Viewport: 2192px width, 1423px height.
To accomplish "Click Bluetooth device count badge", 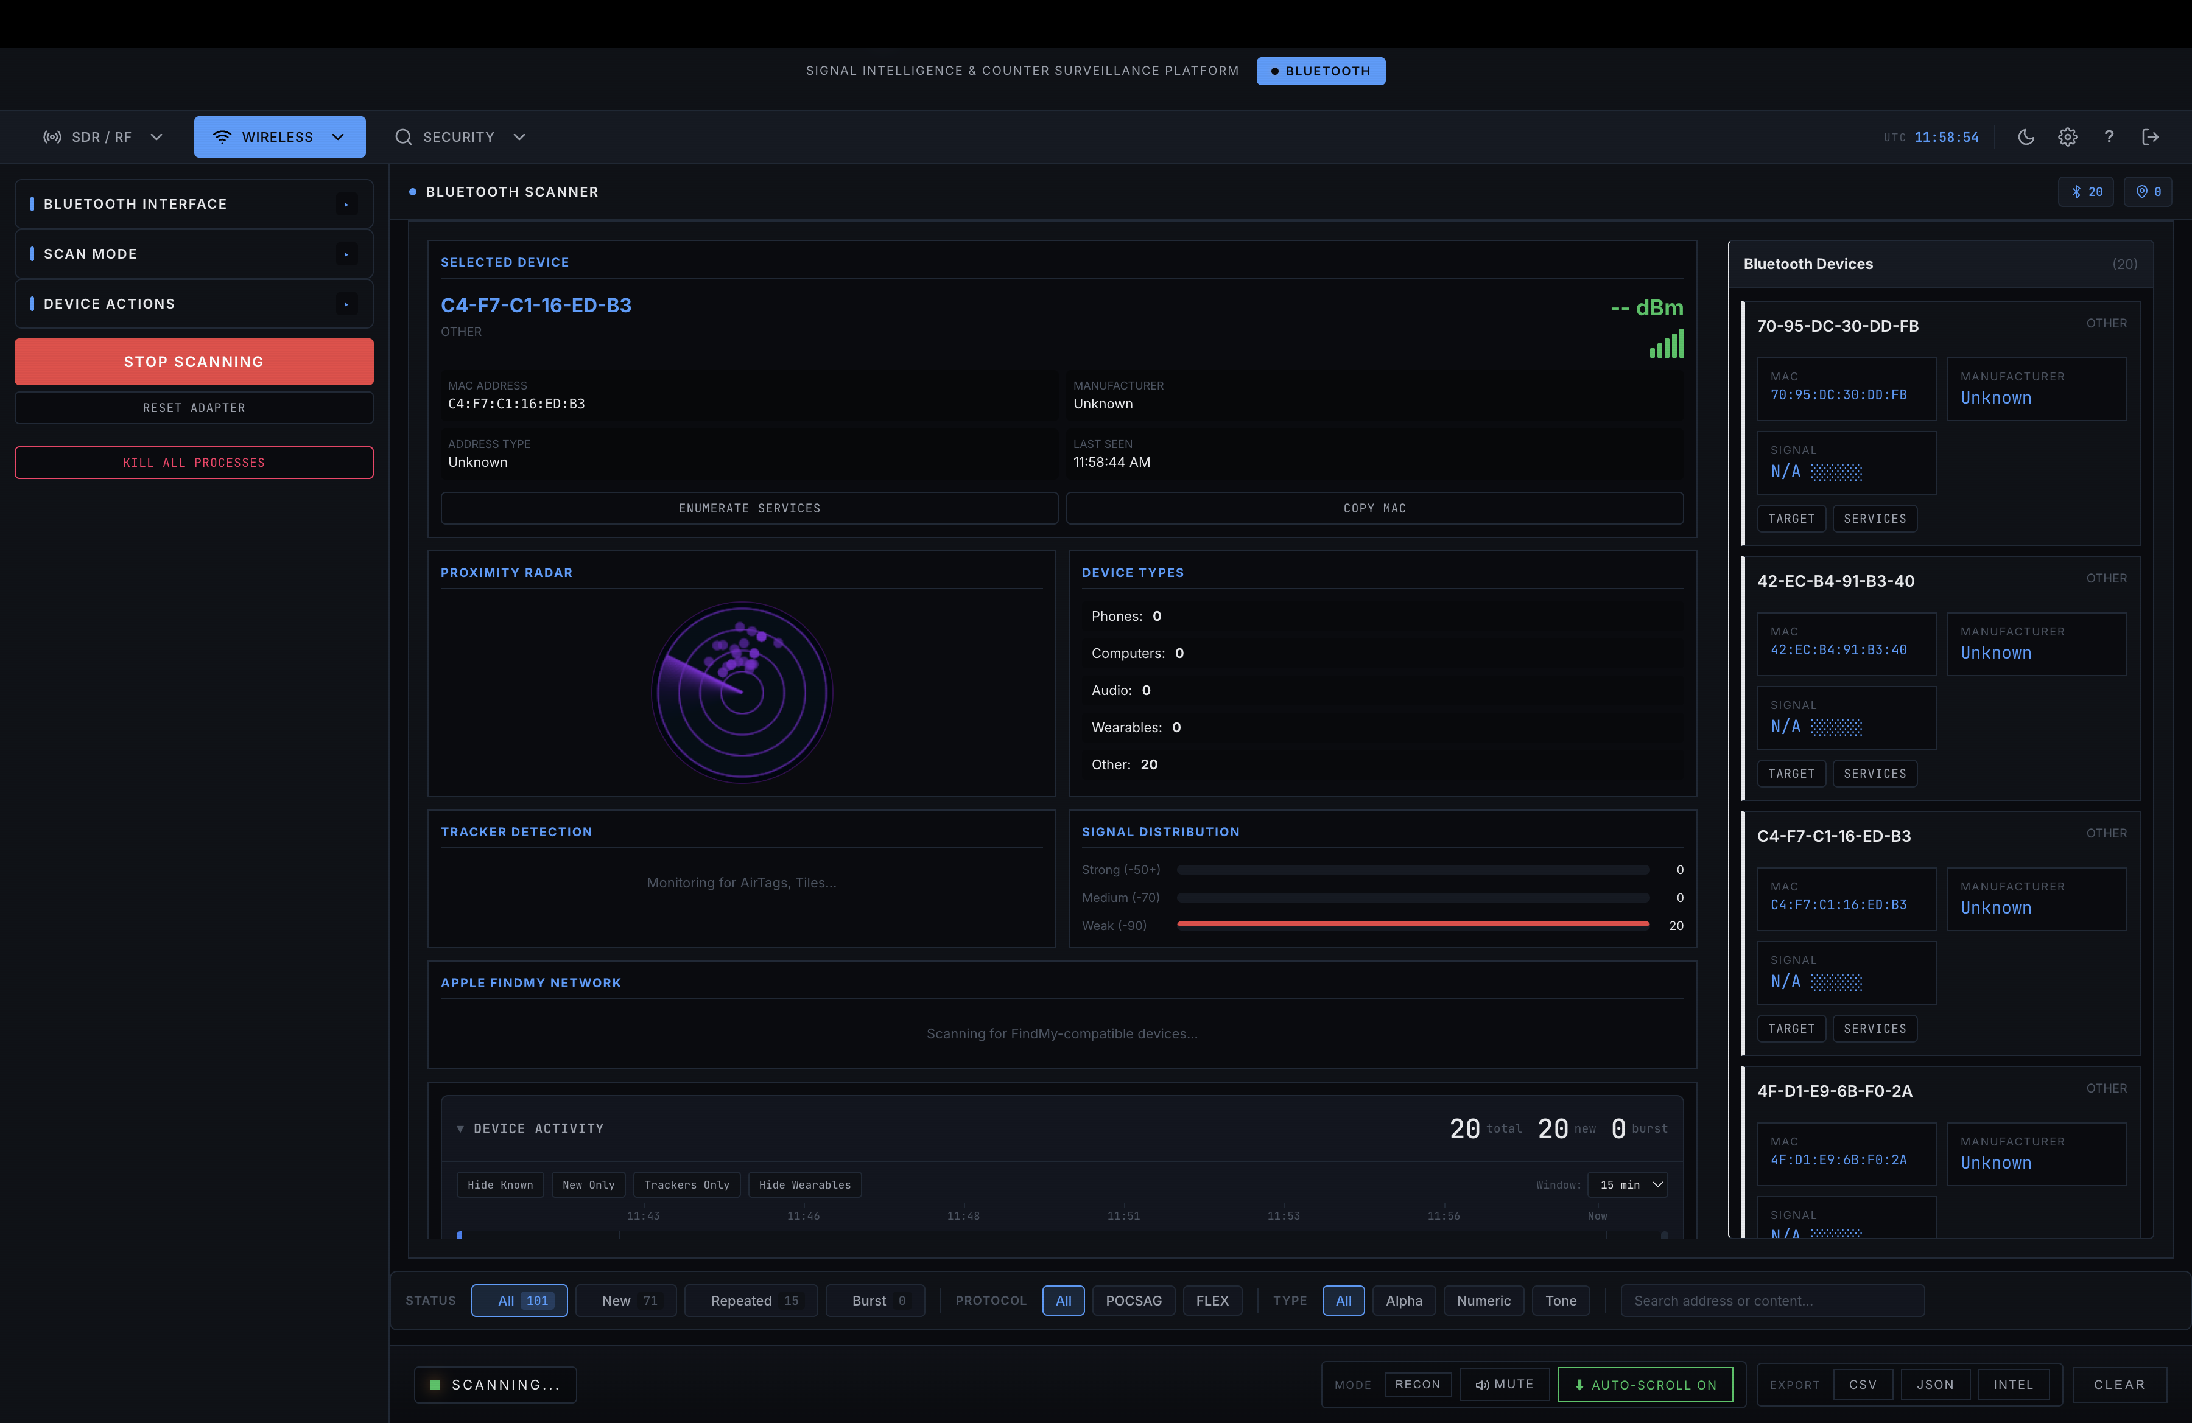I will 2086,192.
